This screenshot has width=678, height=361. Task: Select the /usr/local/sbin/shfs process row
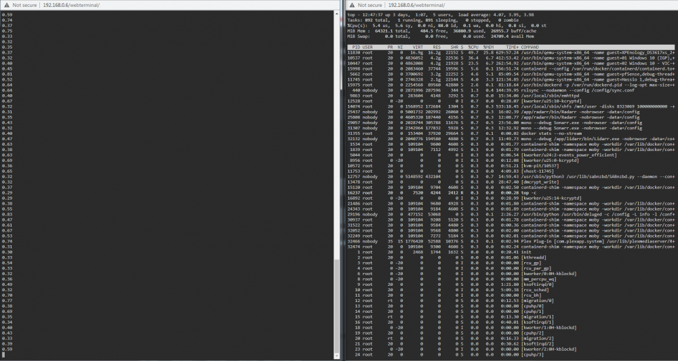(x=511, y=106)
